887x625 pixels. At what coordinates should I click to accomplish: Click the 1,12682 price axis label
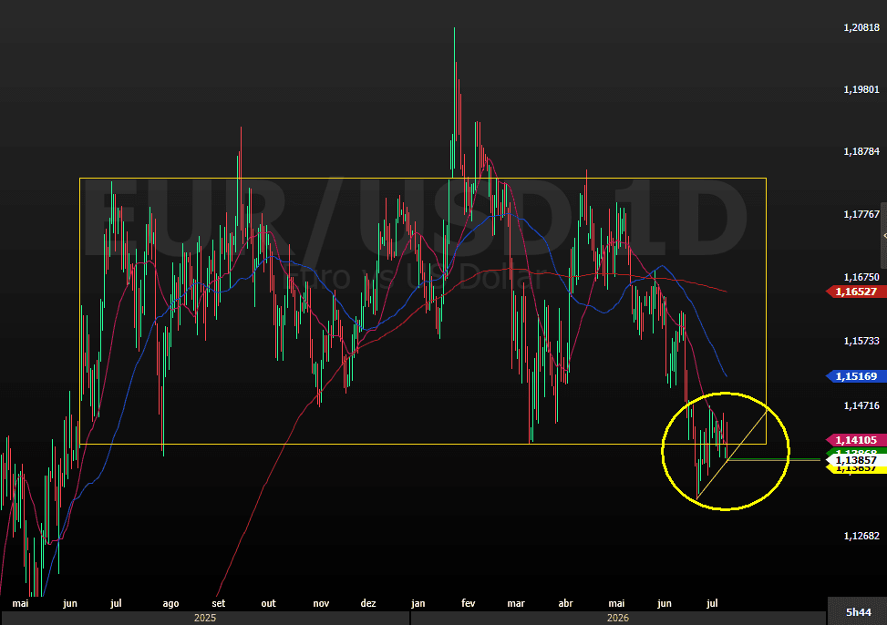coord(861,536)
